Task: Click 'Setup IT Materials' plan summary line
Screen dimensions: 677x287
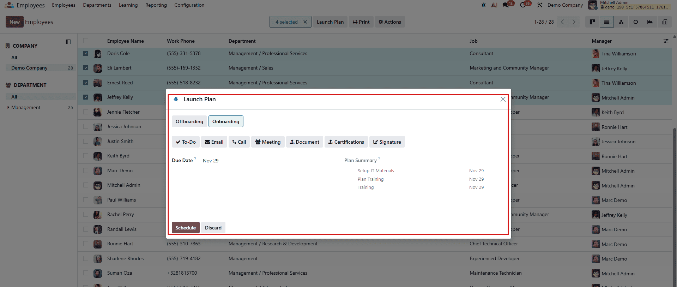Action: (376, 171)
